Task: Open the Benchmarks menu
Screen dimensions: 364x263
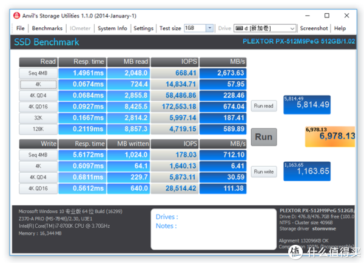Action: tap(47, 28)
